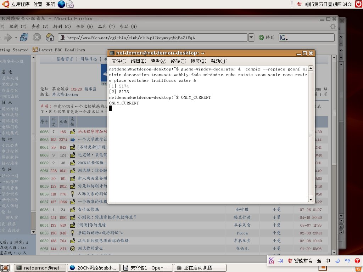Toggle the blue quotes punctuation mode icon
Image resolution: width=363 pixels, height=272 pixels.
click(347, 261)
